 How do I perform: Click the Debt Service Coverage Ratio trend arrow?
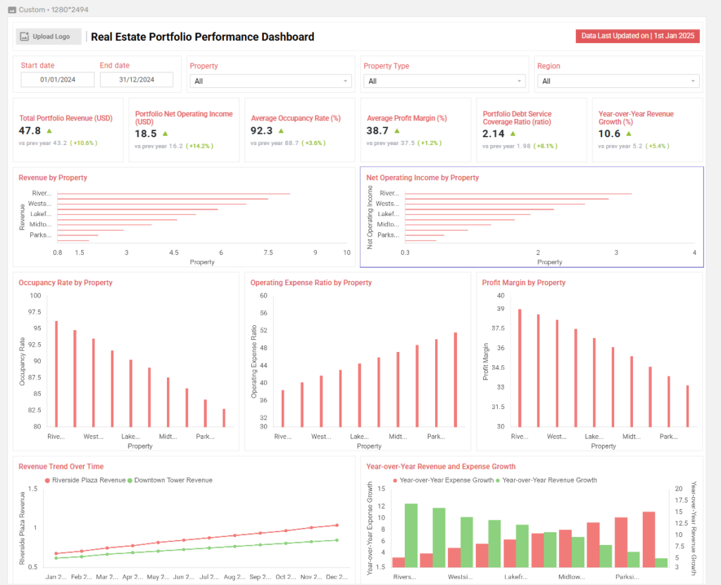pos(513,134)
